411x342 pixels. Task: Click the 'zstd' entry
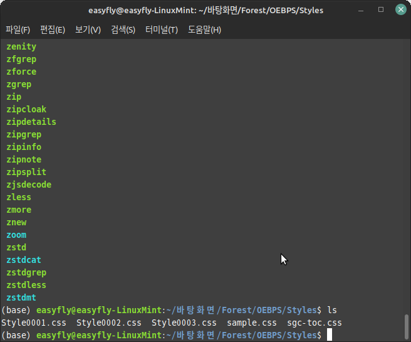[16, 247]
